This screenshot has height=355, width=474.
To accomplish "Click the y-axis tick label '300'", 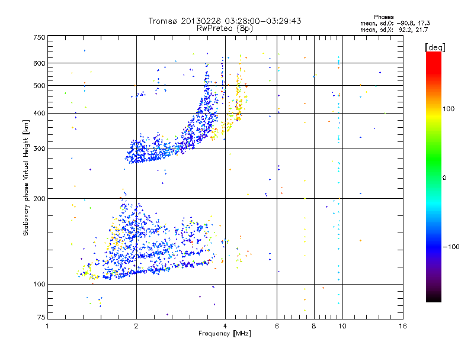I will (39, 149).
